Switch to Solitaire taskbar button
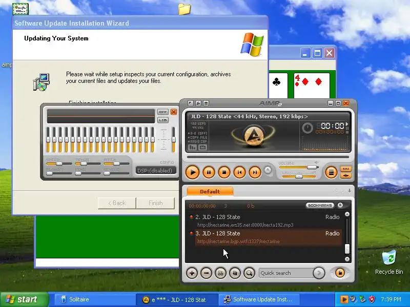 point(95,299)
